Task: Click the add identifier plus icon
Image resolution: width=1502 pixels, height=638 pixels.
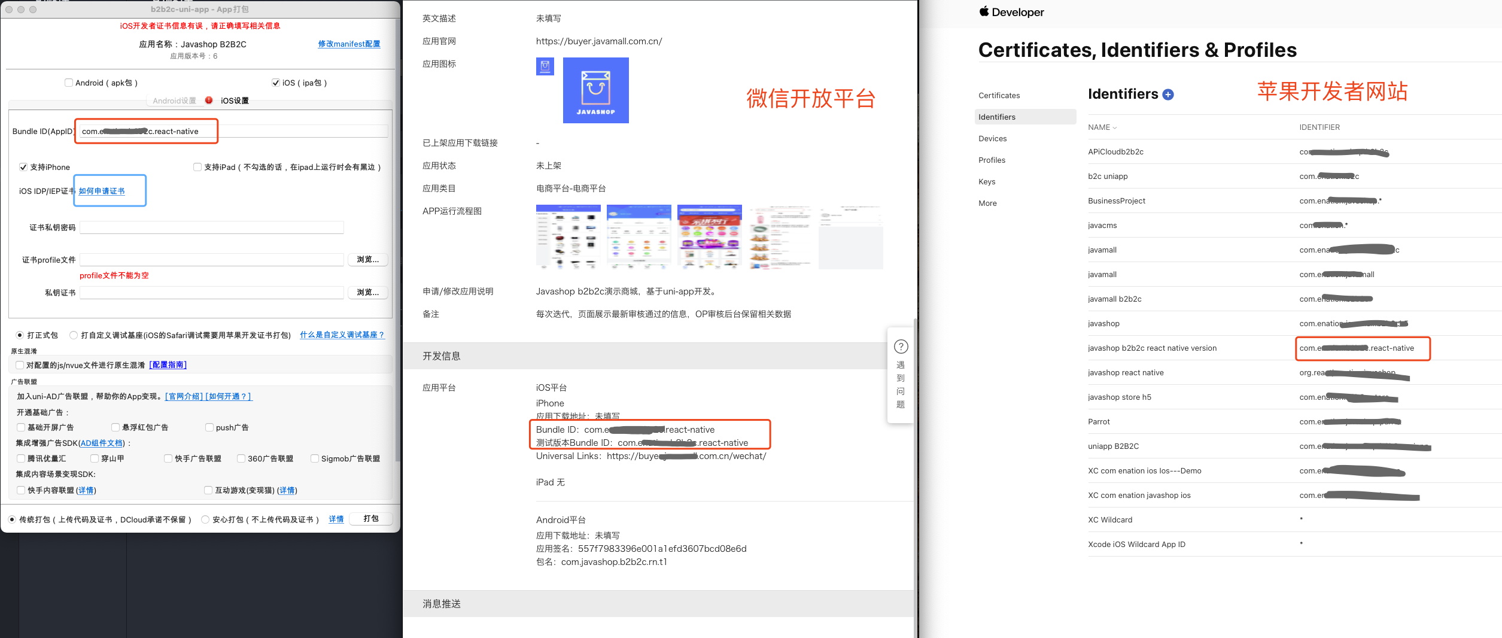Action: [x=1167, y=95]
